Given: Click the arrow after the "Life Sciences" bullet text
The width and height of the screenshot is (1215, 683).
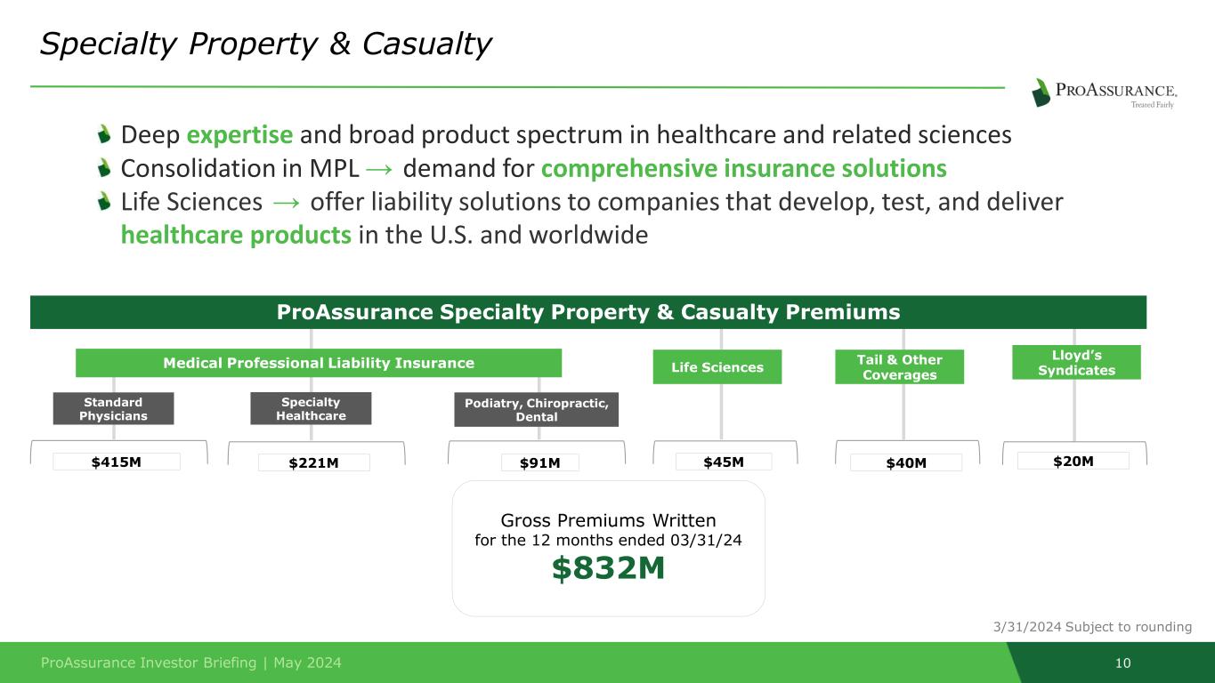Looking at the screenshot, I should (x=287, y=202).
